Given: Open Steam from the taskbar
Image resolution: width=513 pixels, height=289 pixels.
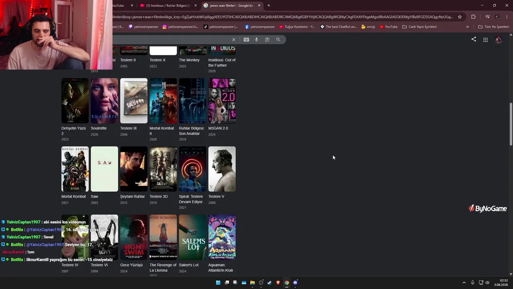Looking at the screenshot, I should (269, 283).
